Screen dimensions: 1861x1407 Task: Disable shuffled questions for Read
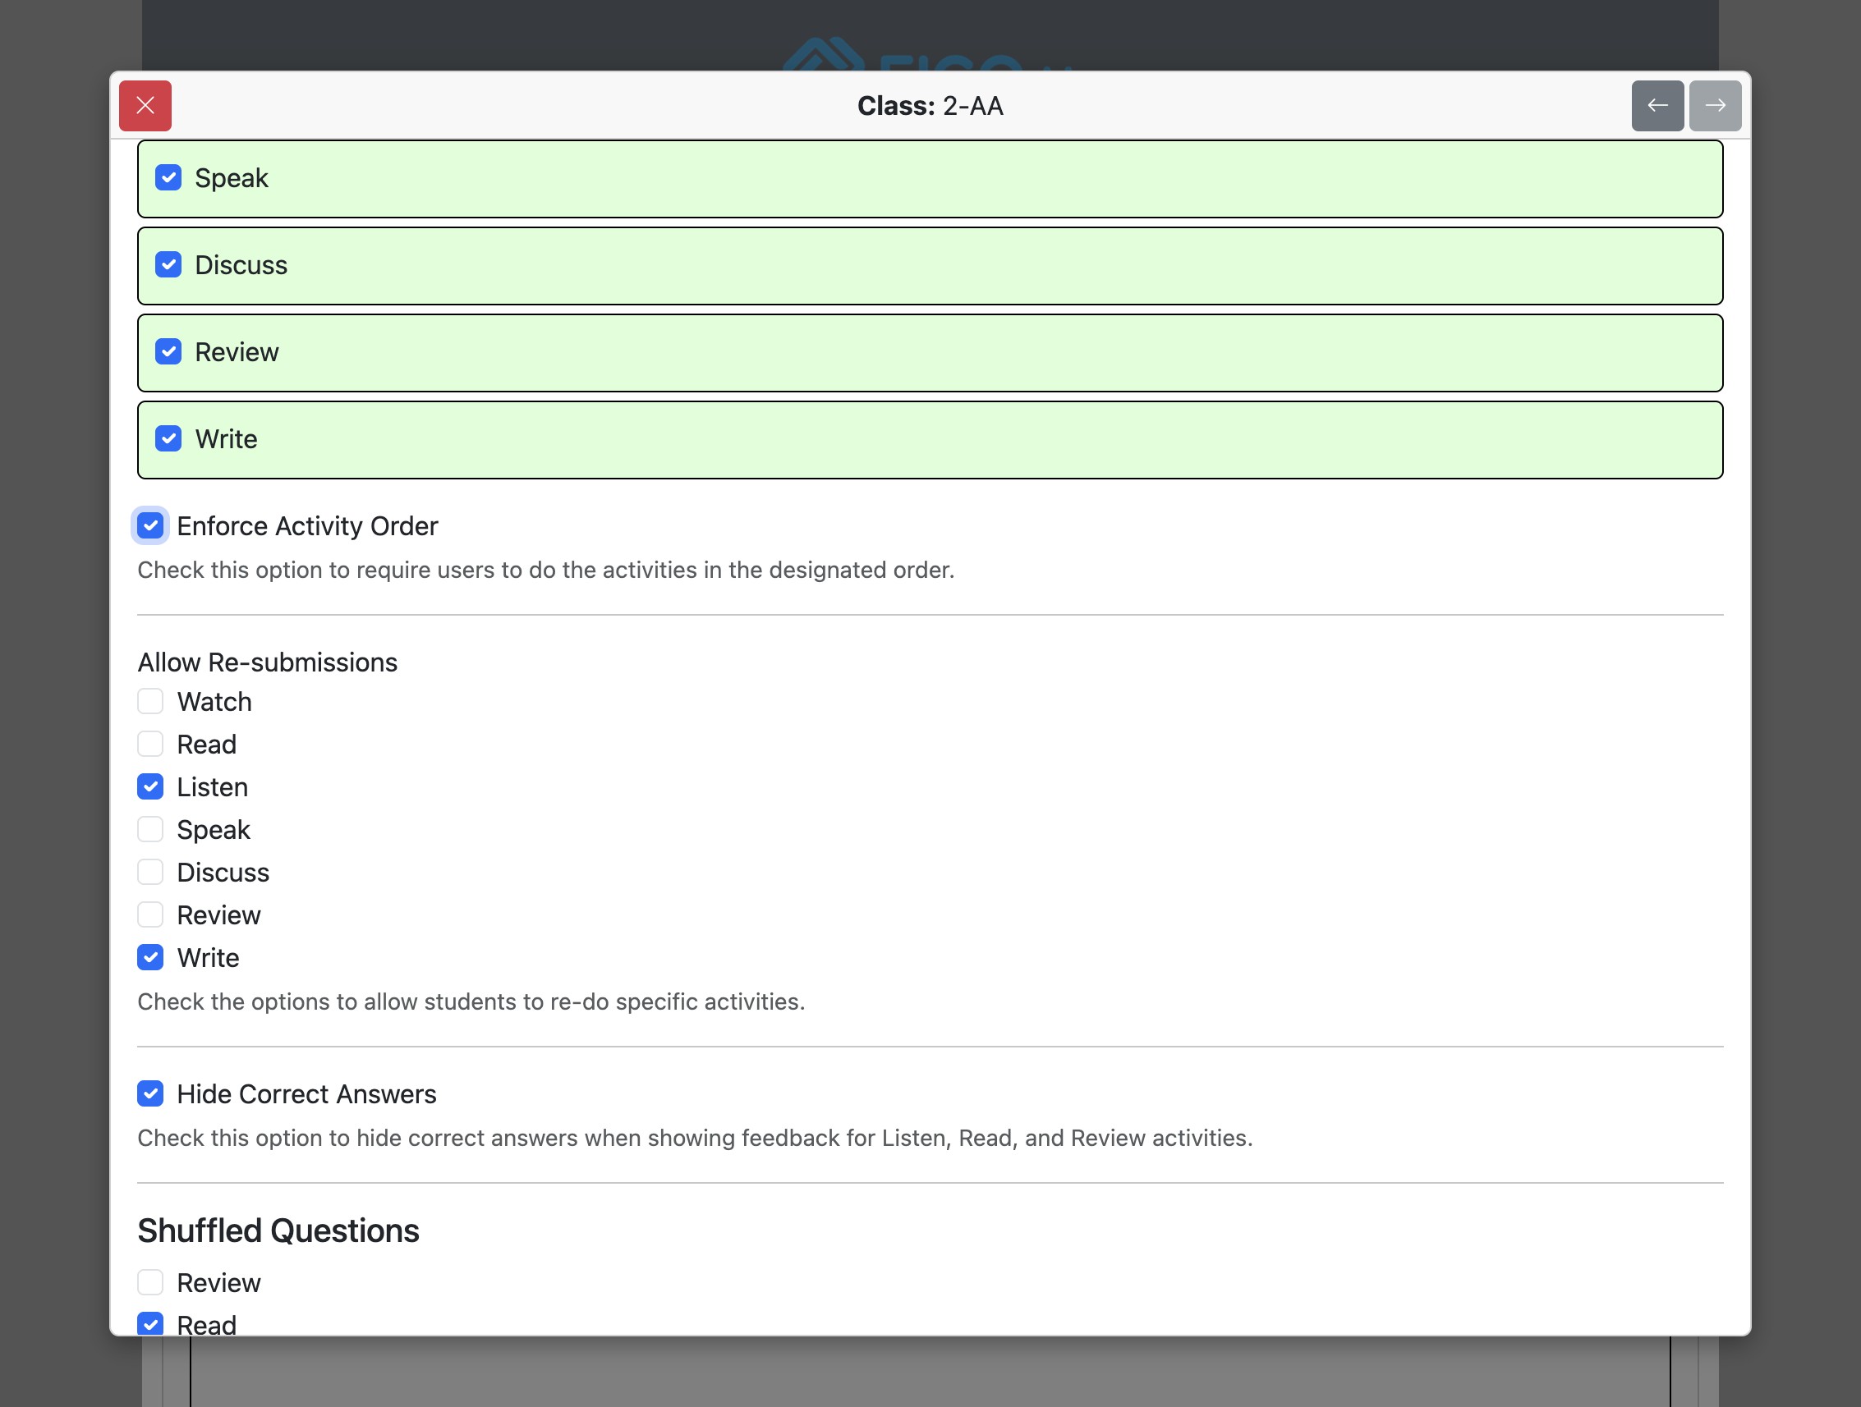point(150,1325)
